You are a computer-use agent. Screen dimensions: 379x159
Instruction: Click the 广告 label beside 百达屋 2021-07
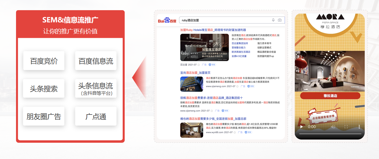click(x=204, y=65)
